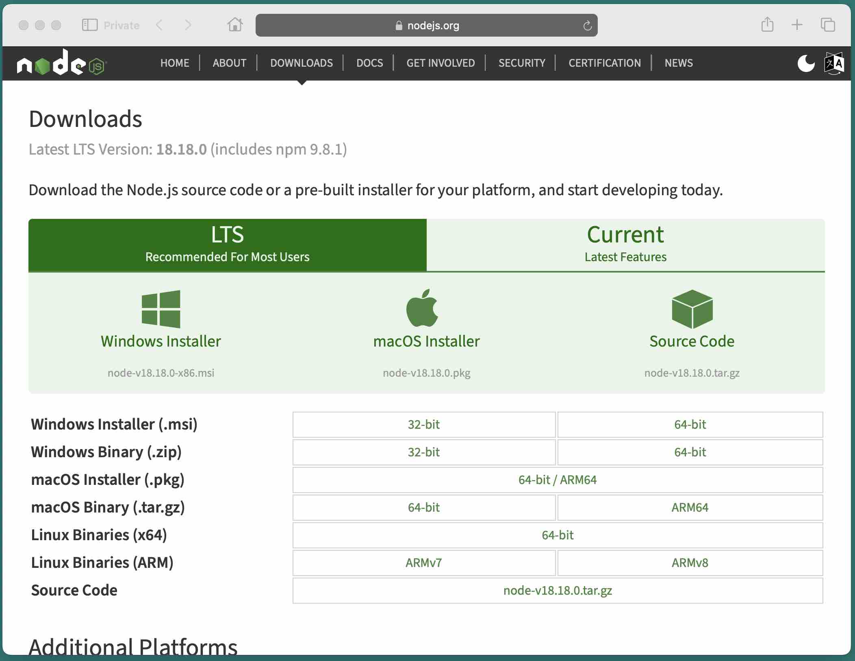Select the LTS tab
This screenshot has height=661, width=855.
[228, 245]
